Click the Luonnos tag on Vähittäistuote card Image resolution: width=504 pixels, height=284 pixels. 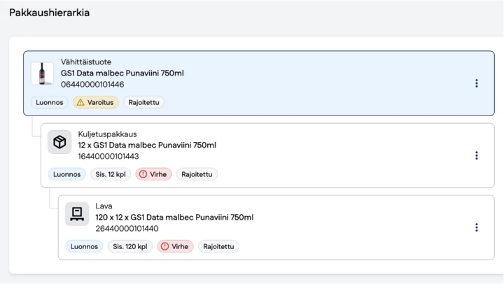(x=50, y=103)
